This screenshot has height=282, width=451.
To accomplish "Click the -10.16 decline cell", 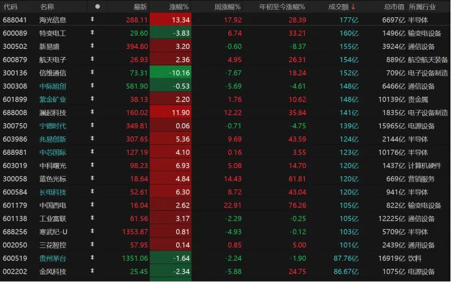I will point(171,73).
